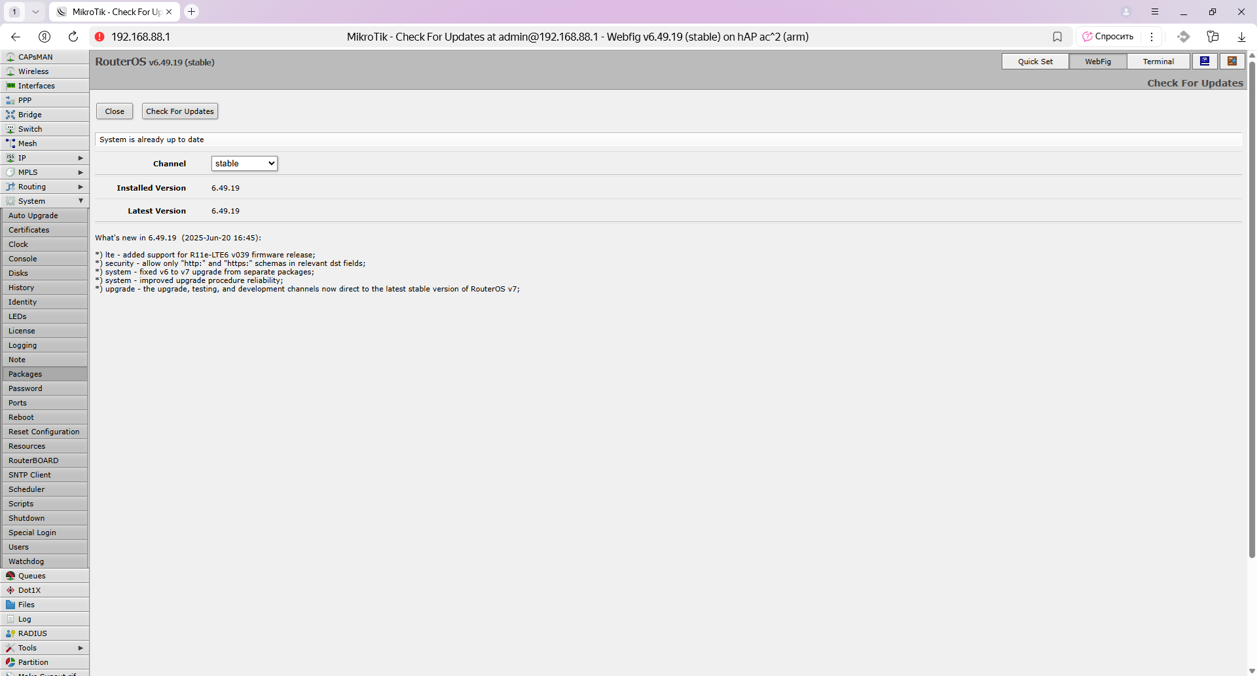Click the Спросить assistant button
This screenshot has width=1257, height=676.
[x=1108, y=37]
